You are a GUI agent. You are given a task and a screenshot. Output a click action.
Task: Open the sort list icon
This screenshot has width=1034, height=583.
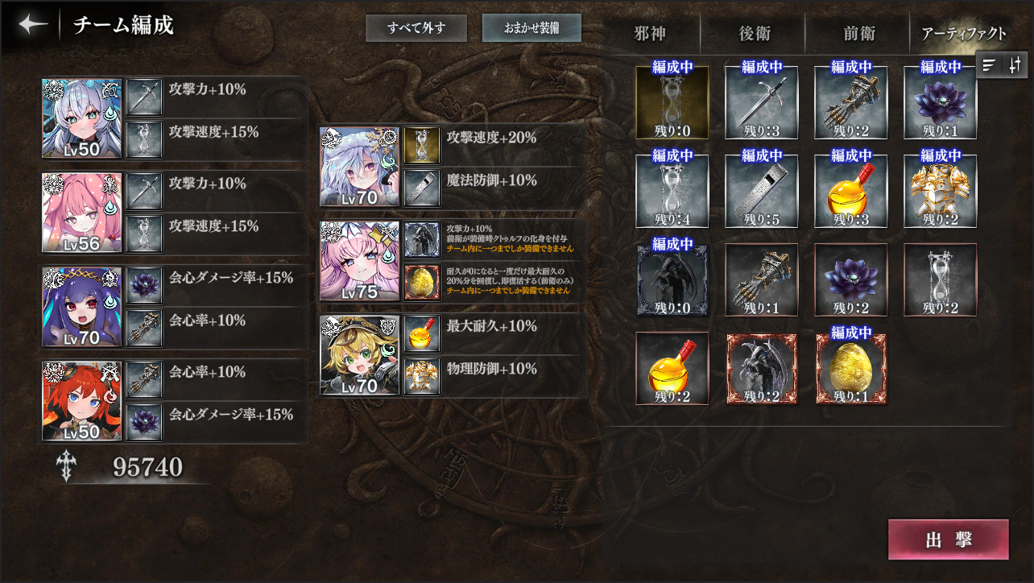coord(990,65)
